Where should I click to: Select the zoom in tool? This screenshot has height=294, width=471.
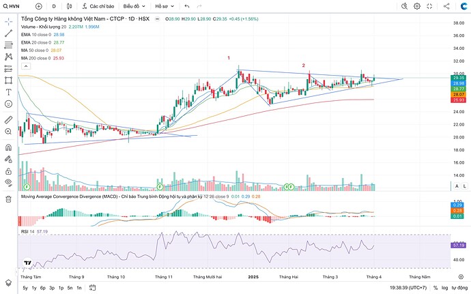8,132
